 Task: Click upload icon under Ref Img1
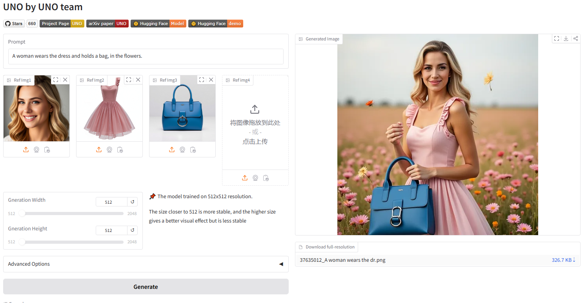pos(26,150)
